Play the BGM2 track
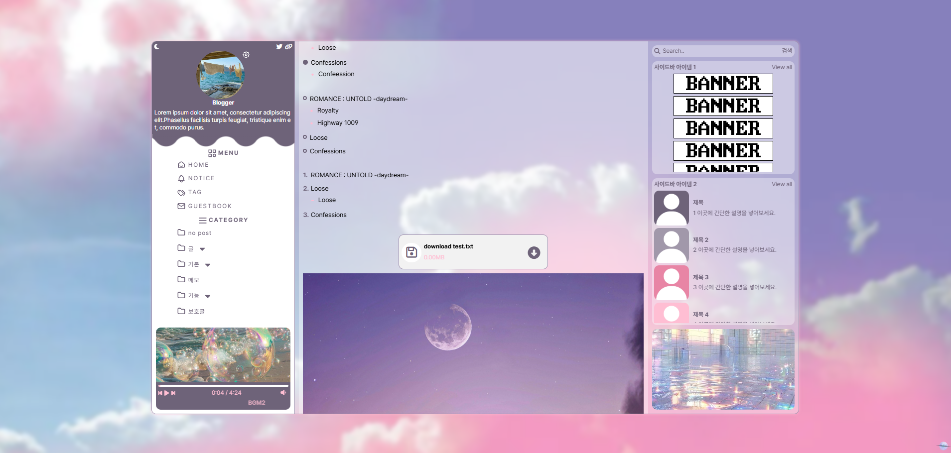 pos(166,393)
